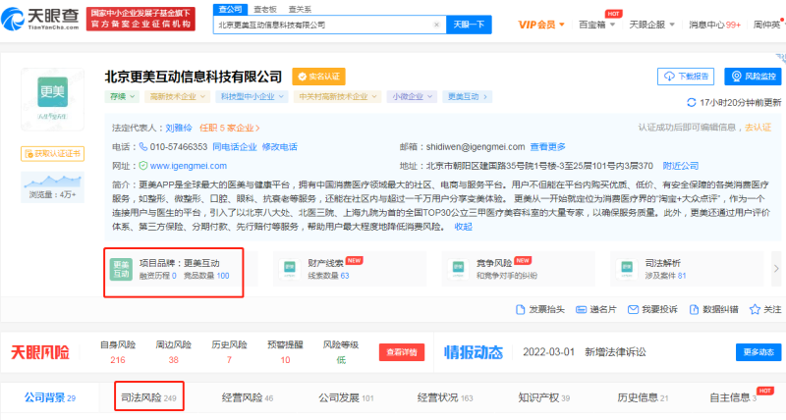786x420 pixels.
Task: Click 历史风险 7 count
Action: pos(229,360)
